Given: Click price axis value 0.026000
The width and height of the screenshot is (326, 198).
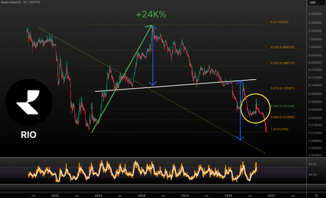Looking at the screenshot, I should tap(315, 118).
